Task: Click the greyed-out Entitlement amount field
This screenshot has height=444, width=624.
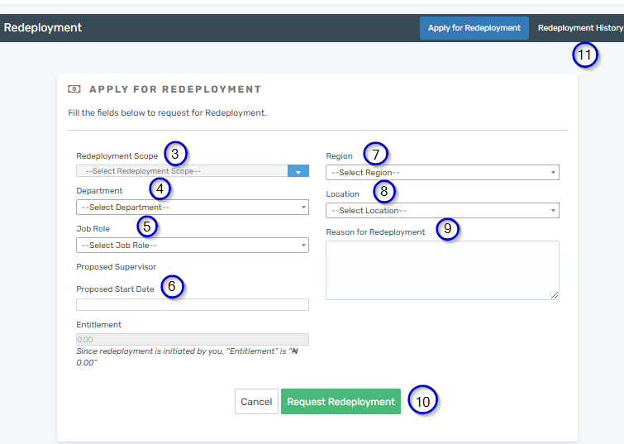Action: tap(192, 339)
